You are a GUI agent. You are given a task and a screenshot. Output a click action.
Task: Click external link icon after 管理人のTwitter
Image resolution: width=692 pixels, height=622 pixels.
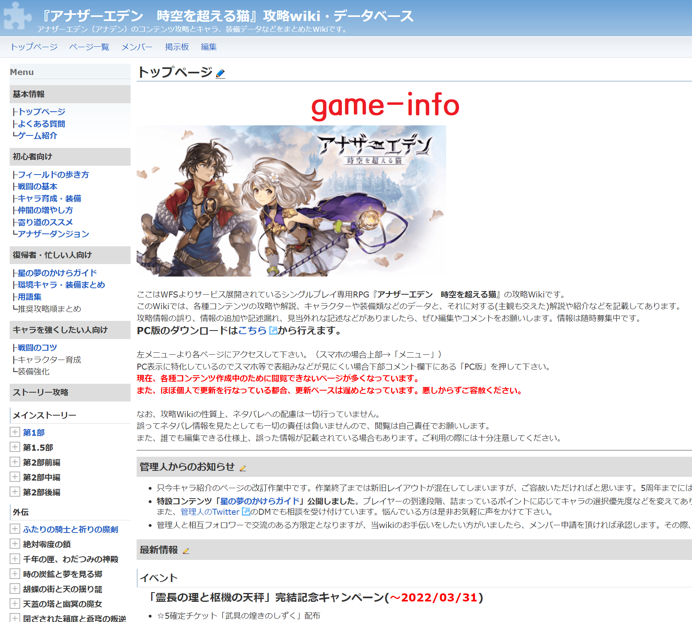[x=246, y=512]
